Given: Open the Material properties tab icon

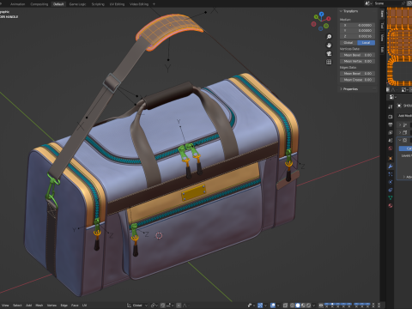Looking at the screenshot, I should [x=391, y=205].
